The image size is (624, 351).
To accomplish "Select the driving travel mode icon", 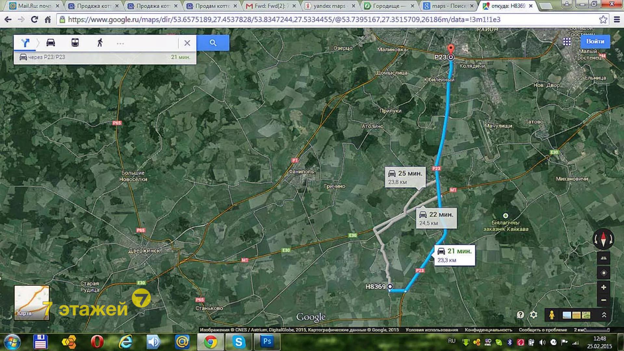I will coord(51,43).
